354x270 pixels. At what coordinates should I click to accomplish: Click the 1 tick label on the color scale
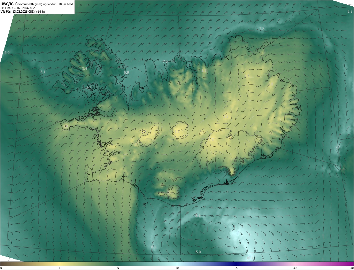[x=59, y=268]
